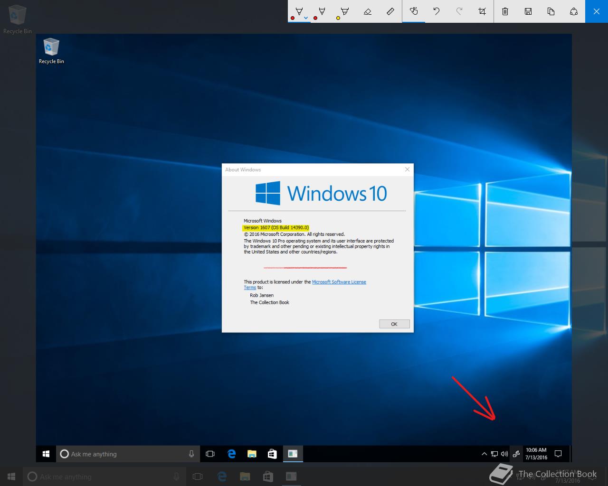
Task: Toggle touch writing mode
Action: [414, 11]
